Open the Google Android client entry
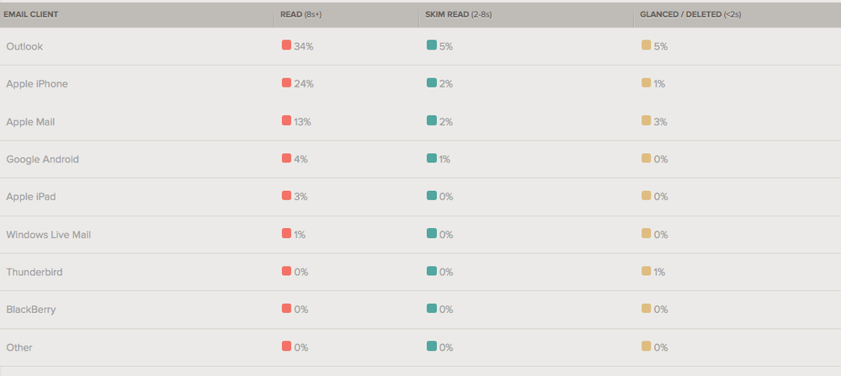Screen dimensions: 841x376 42,159
